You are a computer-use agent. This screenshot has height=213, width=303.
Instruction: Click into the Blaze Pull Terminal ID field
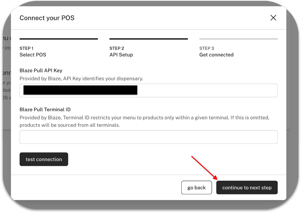(x=148, y=137)
